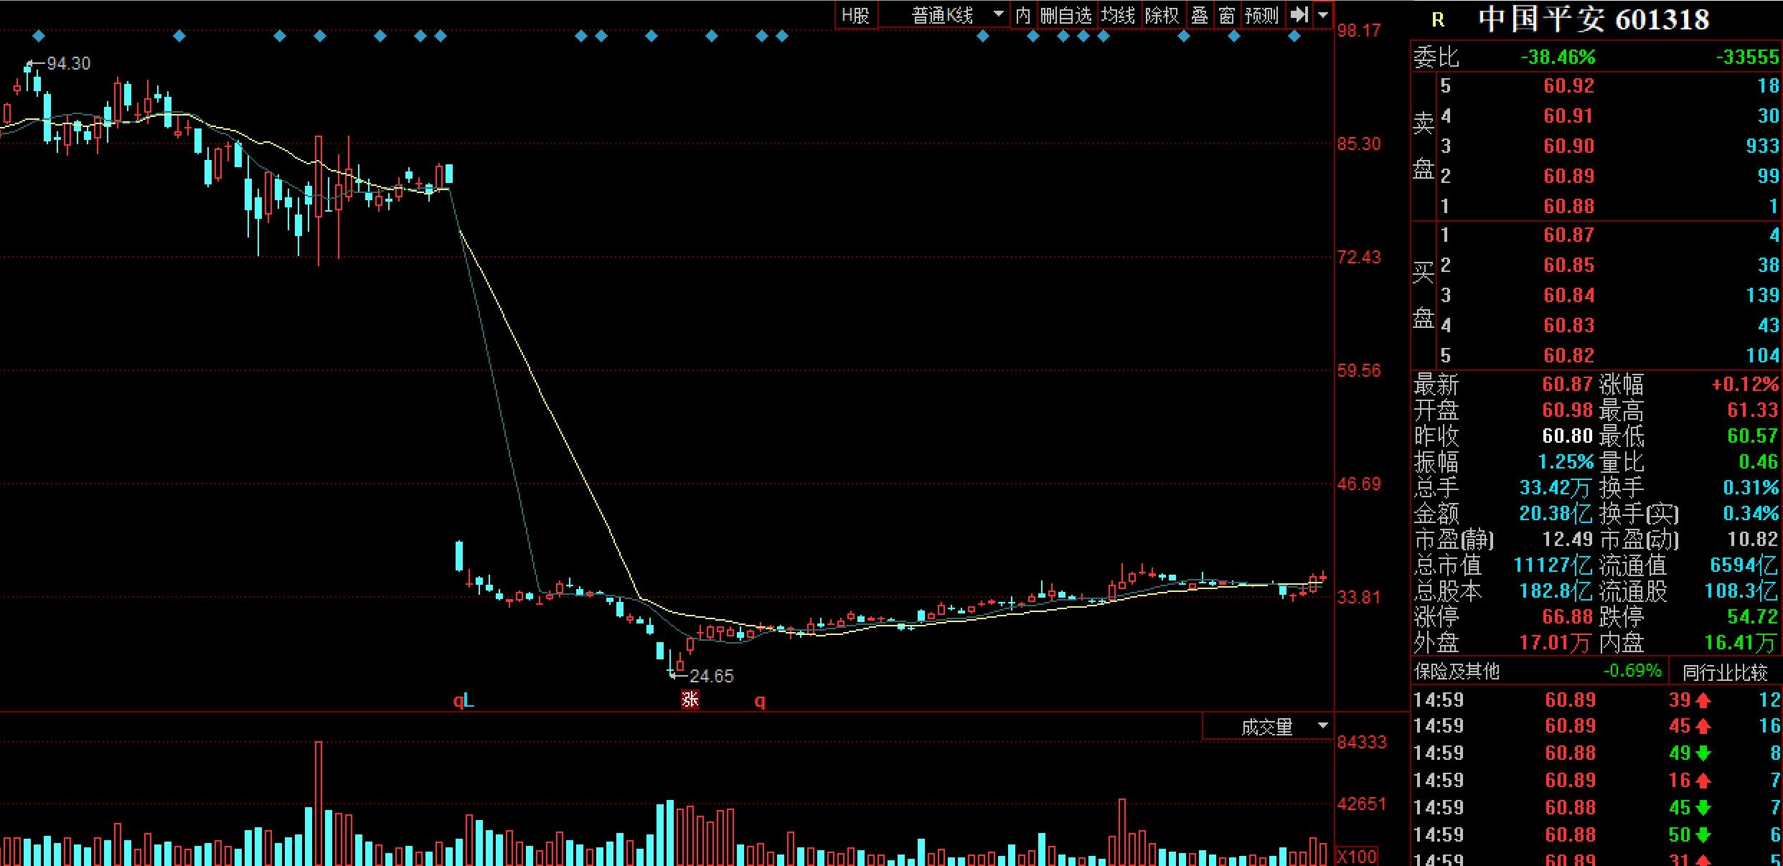This screenshot has width=1783, height=866.
Task: Click the jump-to-end arrow icon
Action: [x=1299, y=14]
